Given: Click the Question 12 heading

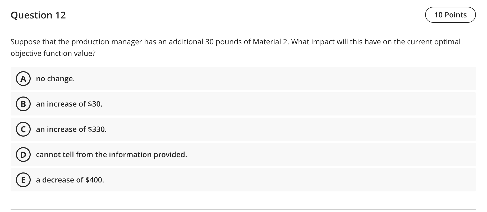Looking at the screenshot, I should pyautogui.click(x=38, y=15).
